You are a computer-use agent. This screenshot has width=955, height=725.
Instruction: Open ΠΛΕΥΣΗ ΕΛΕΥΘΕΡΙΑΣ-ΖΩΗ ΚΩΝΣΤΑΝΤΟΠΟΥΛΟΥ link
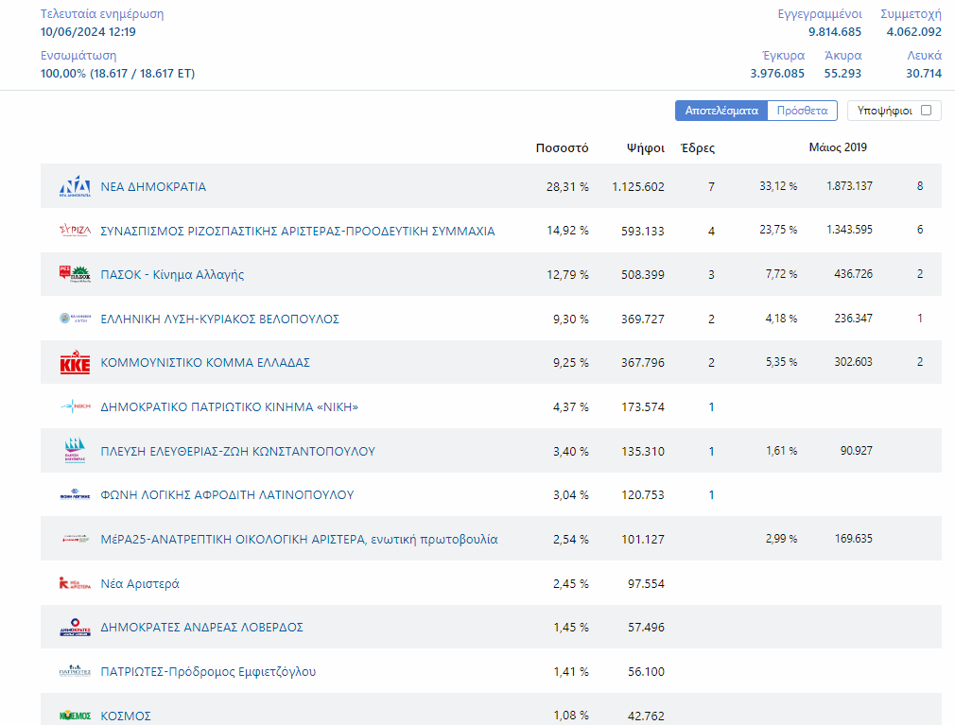[x=238, y=451]
